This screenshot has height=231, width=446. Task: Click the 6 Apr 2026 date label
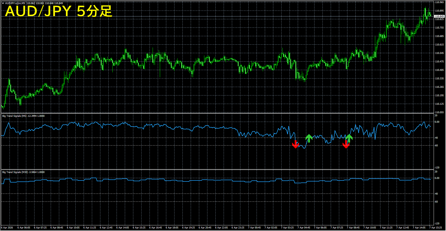tap(7, 228)
